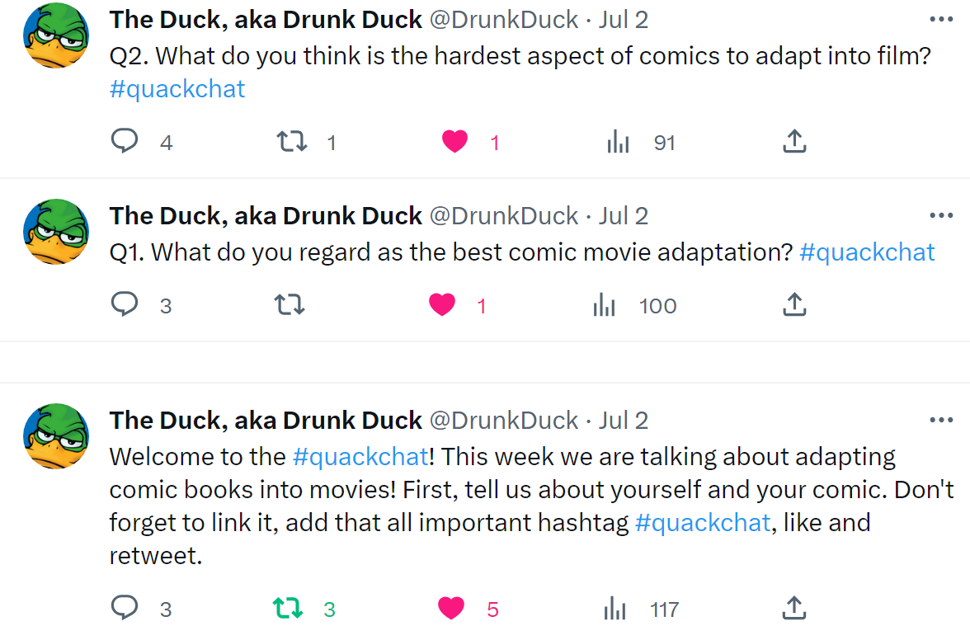This screenshot has height=640, width=970.
Task: Unlike the Q2 hardest aspect tweet
Action: (x=454, y=142)
